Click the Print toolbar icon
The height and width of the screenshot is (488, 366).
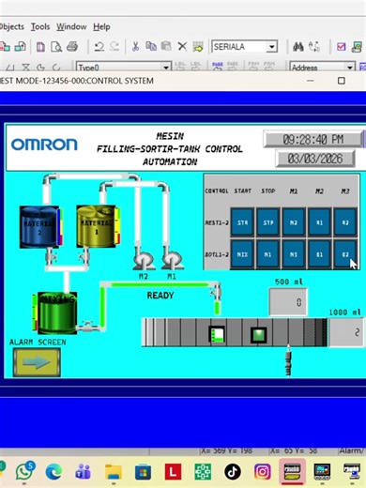(x=72, y=47)
